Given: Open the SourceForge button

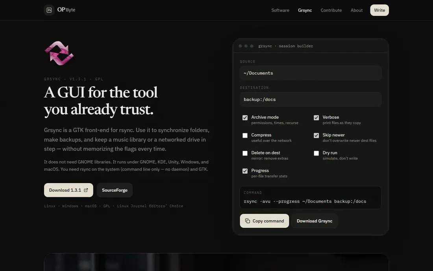Looking at the screenshot, I should pos(115,190).
